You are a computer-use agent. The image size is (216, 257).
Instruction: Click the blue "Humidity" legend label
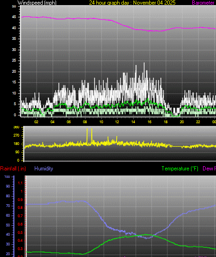pos(44,169)
